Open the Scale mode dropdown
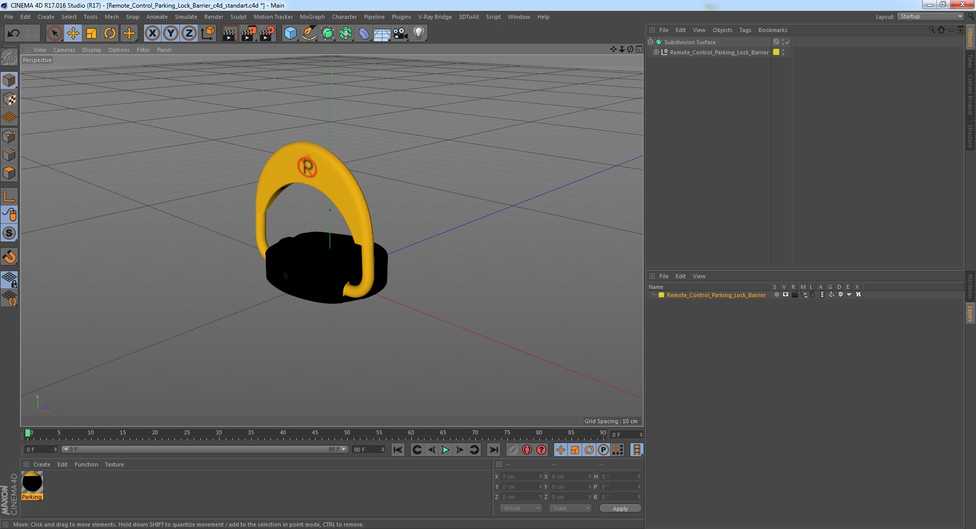Screen dimensions: 976x529 coord(570,508)
